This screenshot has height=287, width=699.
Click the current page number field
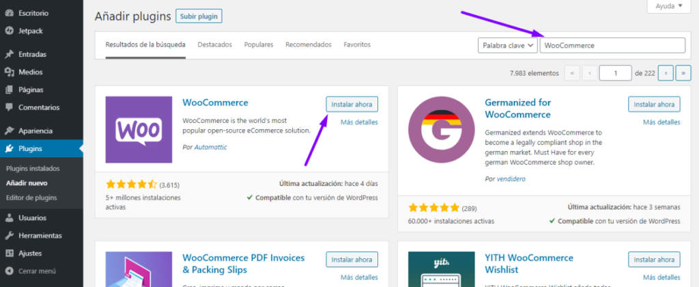click(x=615, y=72)
